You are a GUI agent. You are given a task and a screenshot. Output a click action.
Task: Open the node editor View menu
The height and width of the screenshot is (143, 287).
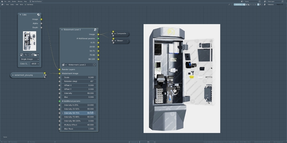point(7,4)
